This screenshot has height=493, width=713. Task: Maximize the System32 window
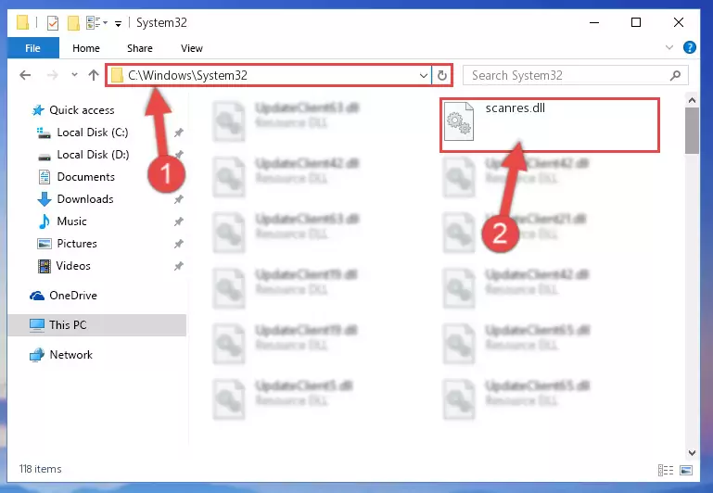[636, 22]
